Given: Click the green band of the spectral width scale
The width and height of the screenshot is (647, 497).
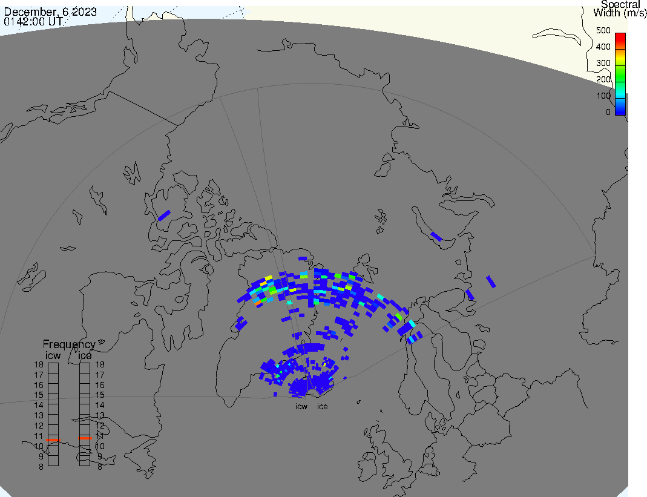Looking at the screenshot, I should pos(620,75).
